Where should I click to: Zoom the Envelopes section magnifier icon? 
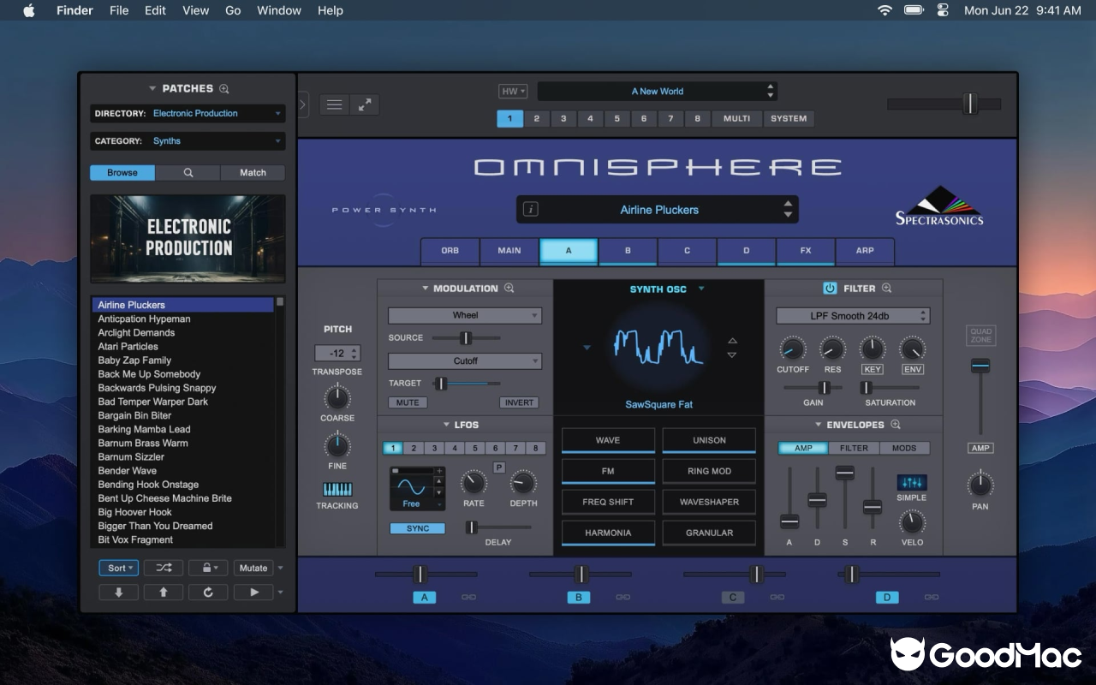(x=896, y=425)
